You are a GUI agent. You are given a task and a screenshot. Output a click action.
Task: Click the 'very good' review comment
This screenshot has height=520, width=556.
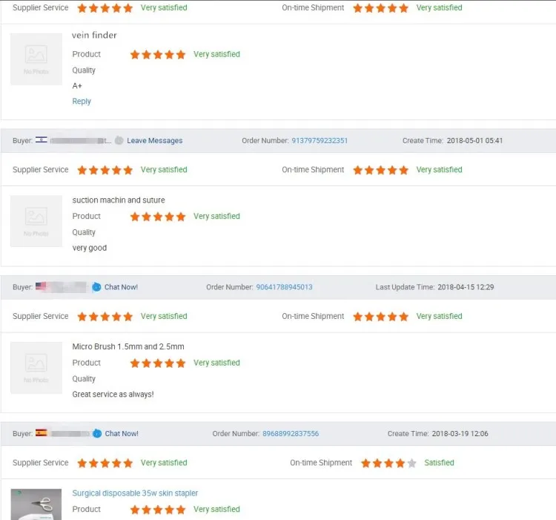tap(90, 248)
